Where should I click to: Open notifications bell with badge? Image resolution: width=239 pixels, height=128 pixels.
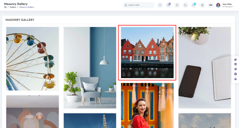pos(169,5)
